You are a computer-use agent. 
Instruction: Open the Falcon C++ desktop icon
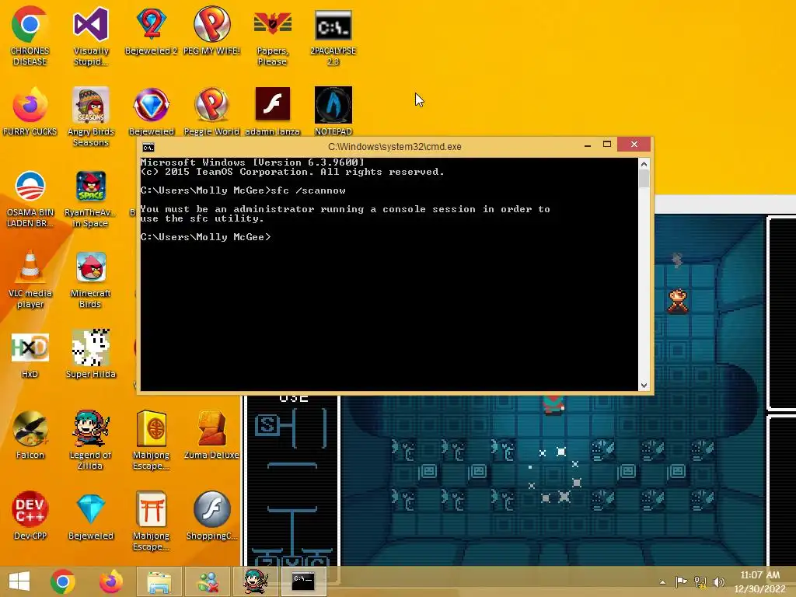(30, 435)
